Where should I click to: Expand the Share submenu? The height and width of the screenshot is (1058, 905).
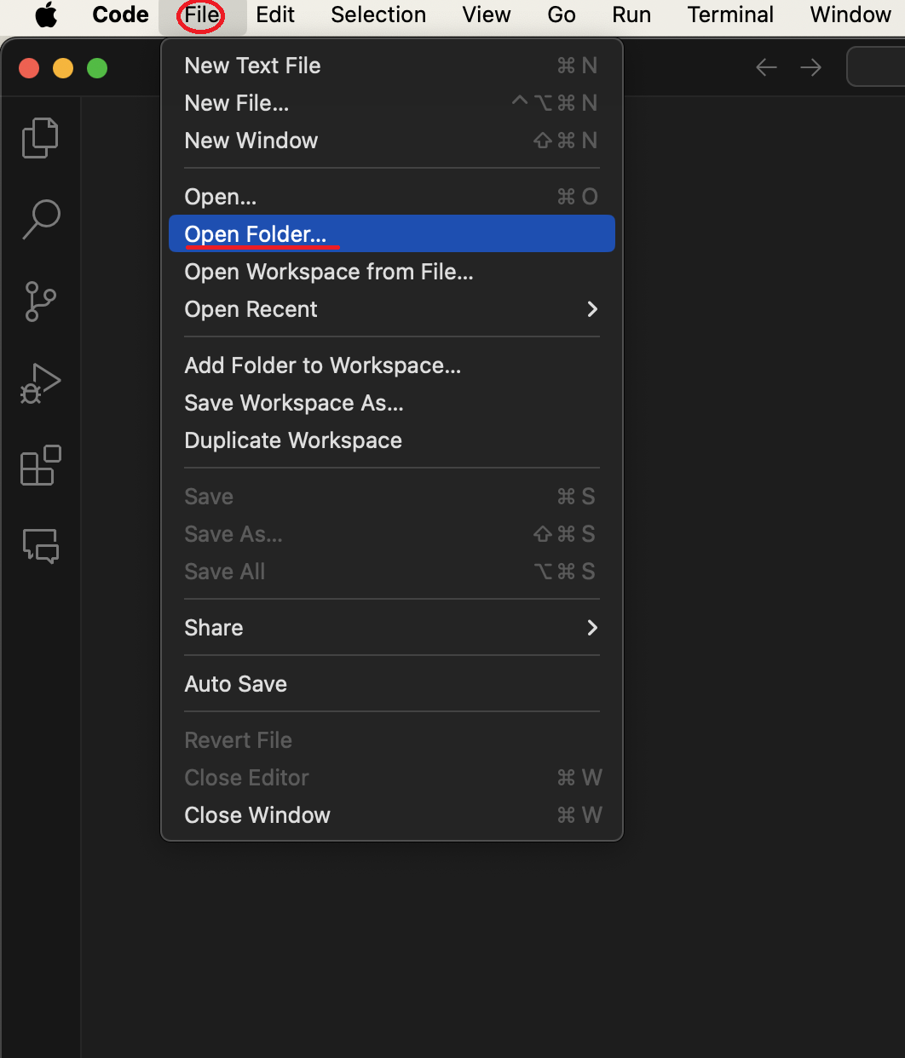pyautogui.click(x=392, y=628)
